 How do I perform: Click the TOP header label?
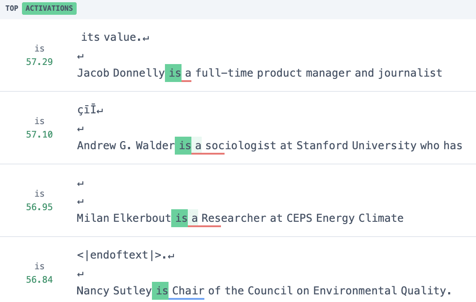point(12,9)
